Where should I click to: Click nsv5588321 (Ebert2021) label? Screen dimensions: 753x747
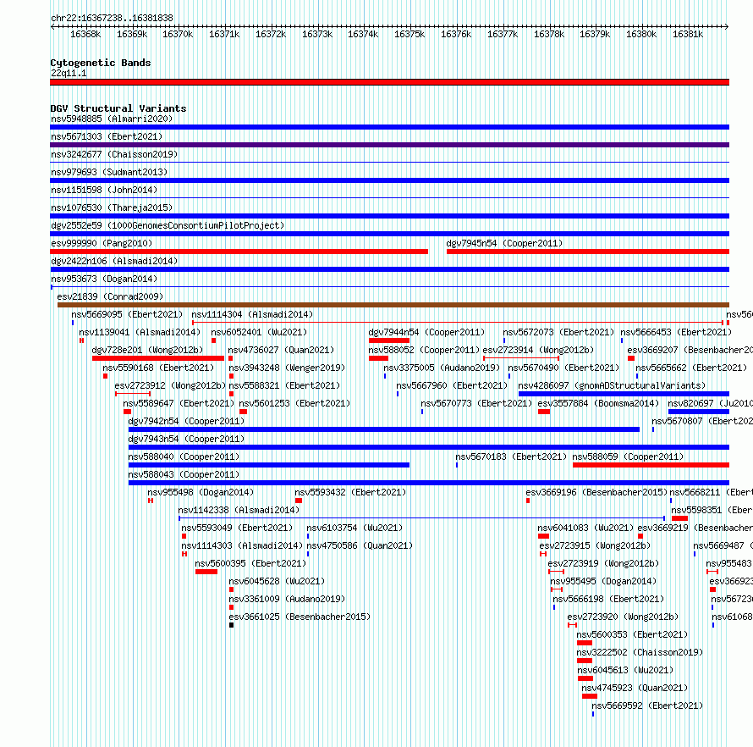(x=284, y=385)
